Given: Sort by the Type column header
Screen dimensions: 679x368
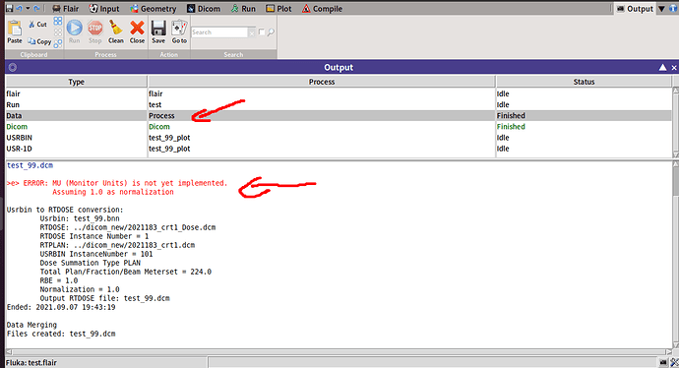Looking at the screenshot, I should (x=76, y=82).
